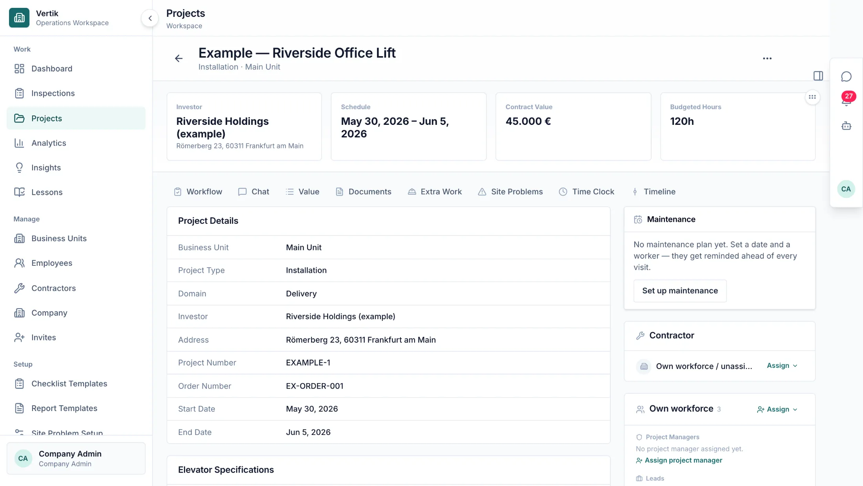Click the Insights lightbulb icon

pos(19,168)
